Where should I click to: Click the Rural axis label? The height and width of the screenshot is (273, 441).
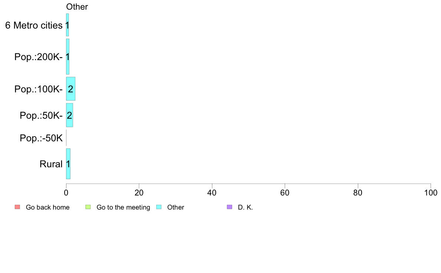[51, 164]
